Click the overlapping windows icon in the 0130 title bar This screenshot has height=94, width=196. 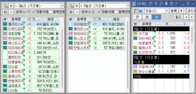pyautogui.click(x=151, y=4)
